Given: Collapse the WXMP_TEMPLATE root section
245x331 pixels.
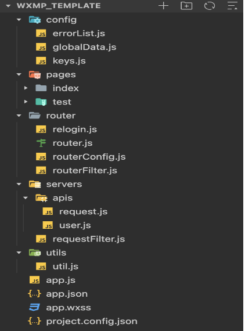Looking at the screenshot, I should point(8,6).
